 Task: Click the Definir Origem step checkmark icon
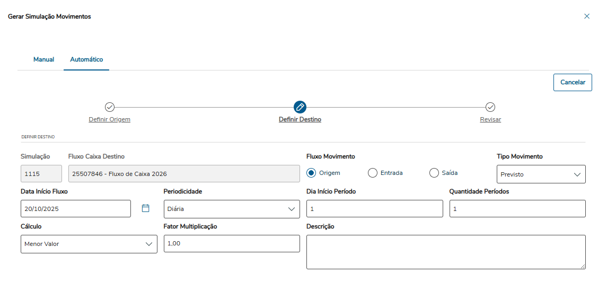point(110,107)
